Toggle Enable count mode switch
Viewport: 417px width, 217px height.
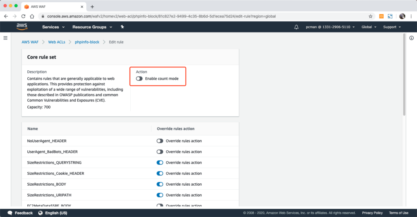click(139, 78)
